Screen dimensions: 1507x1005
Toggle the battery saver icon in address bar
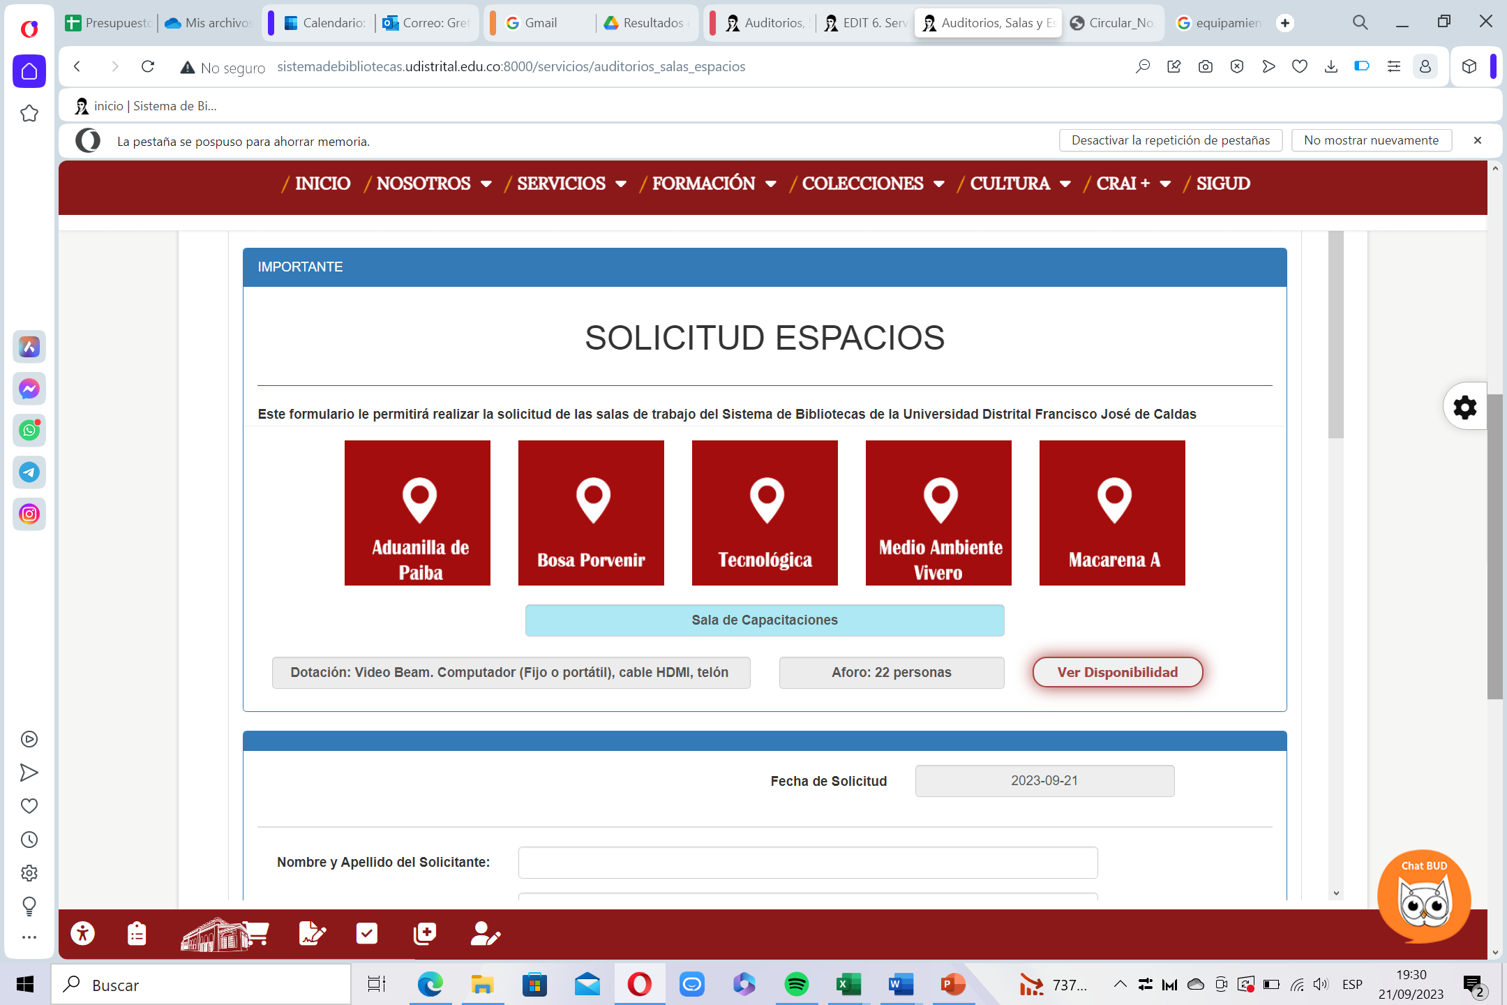(x=1361, y=66)
